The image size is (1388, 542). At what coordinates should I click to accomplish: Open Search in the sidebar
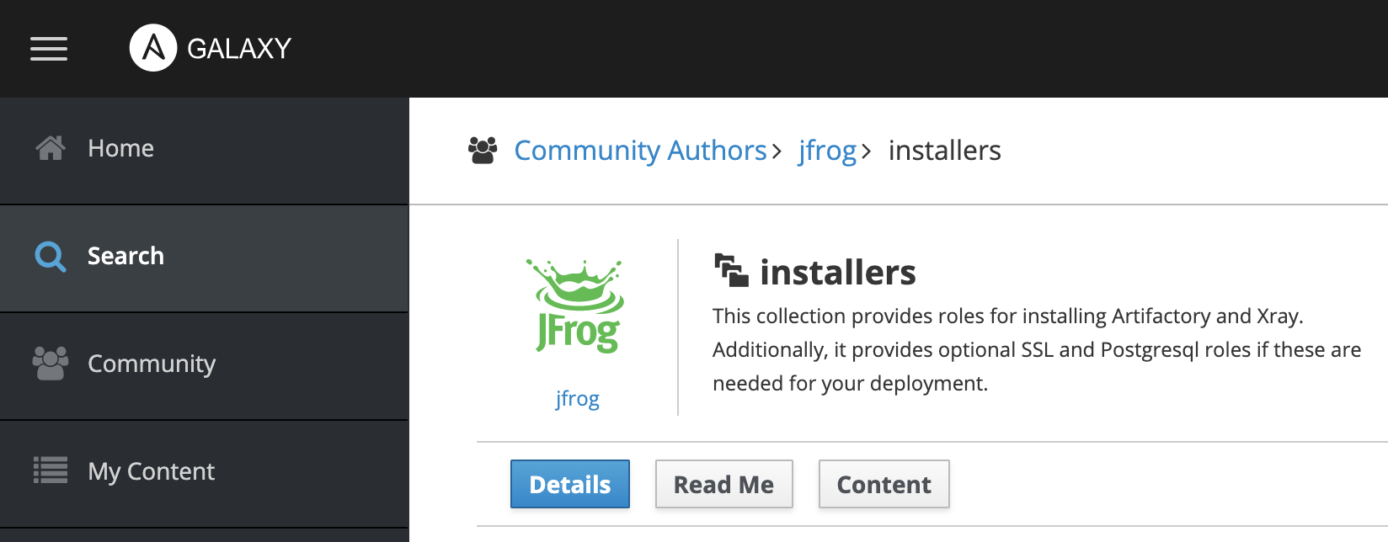coord(125,257)
